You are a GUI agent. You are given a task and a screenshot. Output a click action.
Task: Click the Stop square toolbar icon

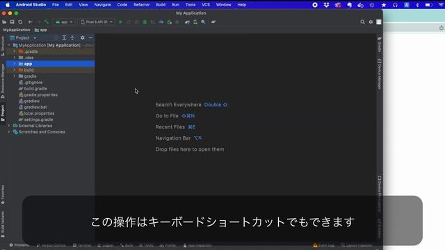(177, 22)
